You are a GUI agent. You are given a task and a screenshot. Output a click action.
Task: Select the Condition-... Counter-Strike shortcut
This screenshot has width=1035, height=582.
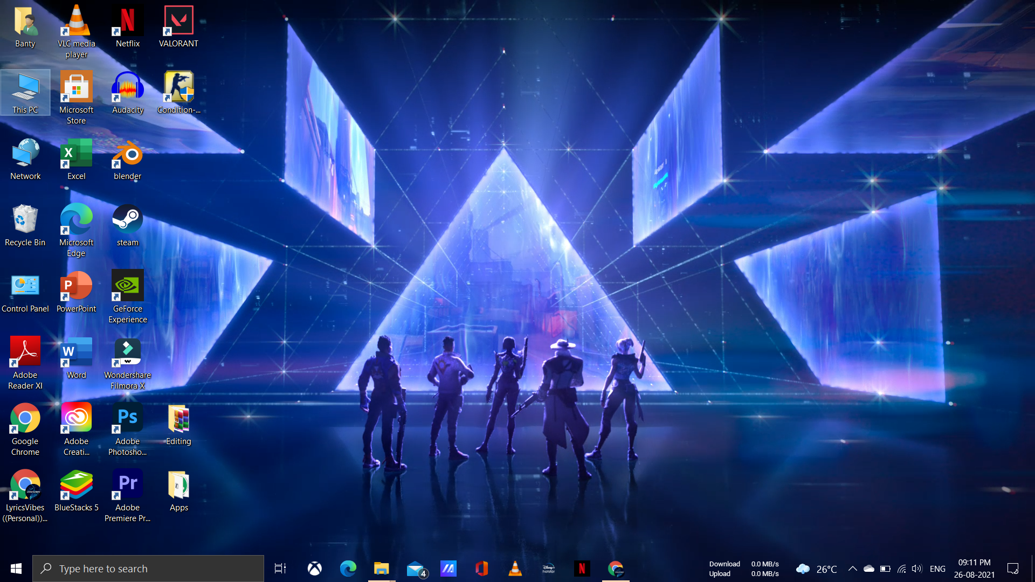[178, 93]
